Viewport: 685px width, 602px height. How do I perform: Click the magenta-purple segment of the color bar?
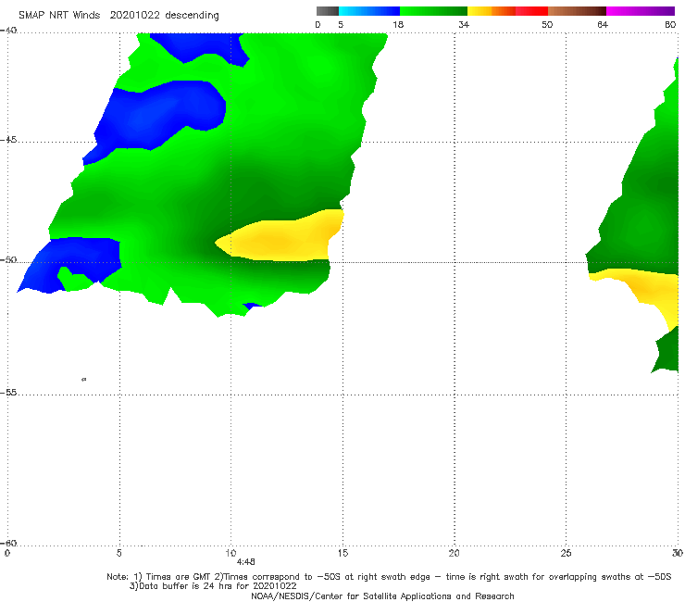pos(641,11)
